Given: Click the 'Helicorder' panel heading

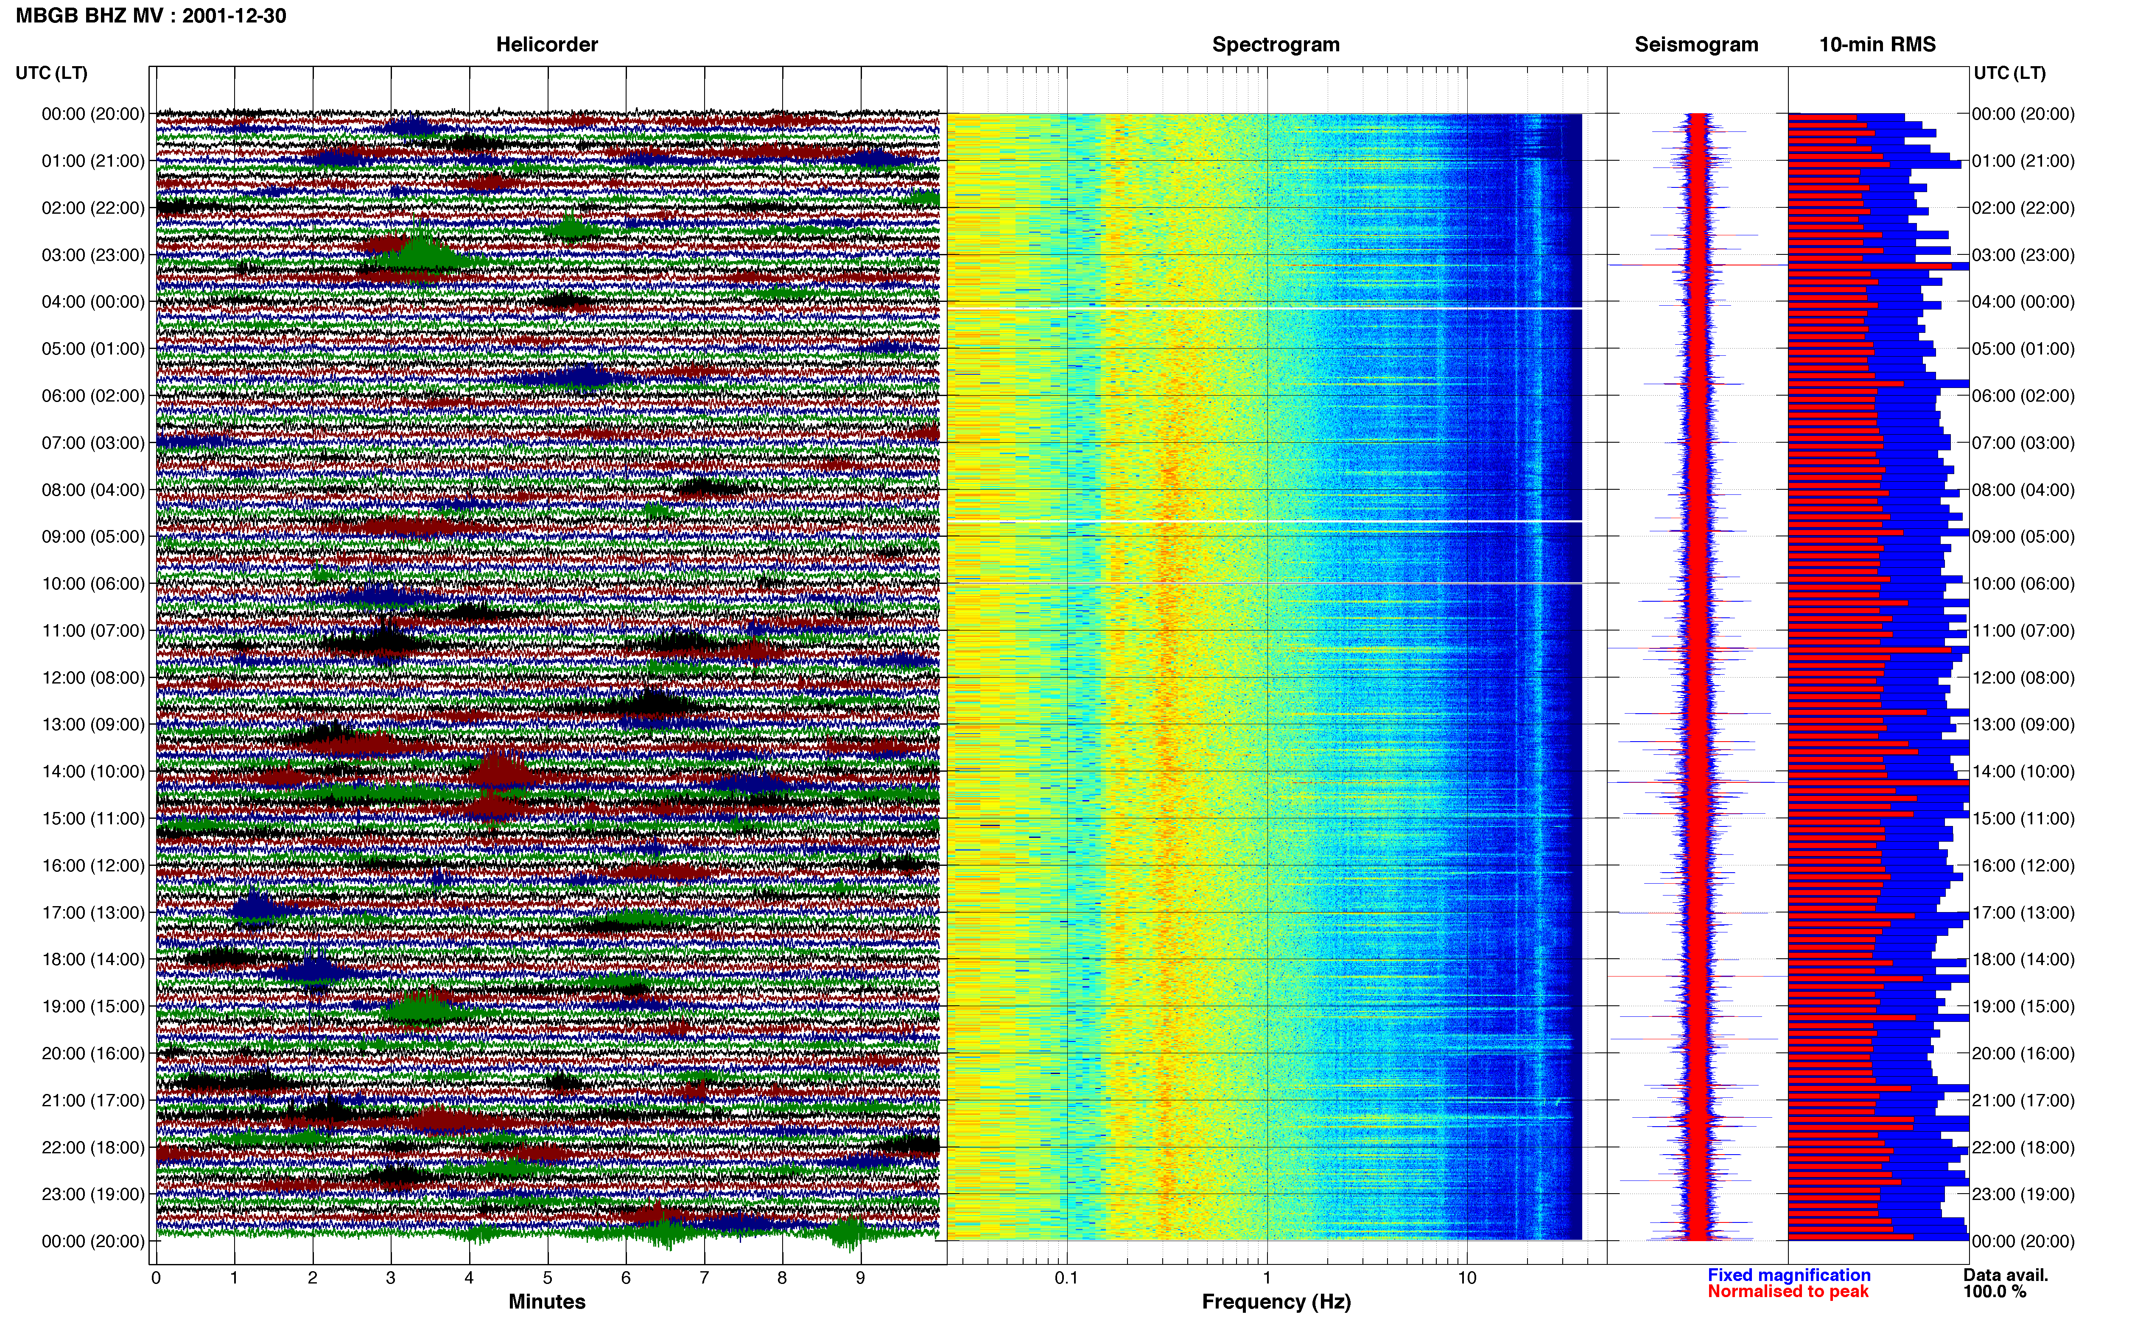Looking at the screenshot, I should point(547,45).
